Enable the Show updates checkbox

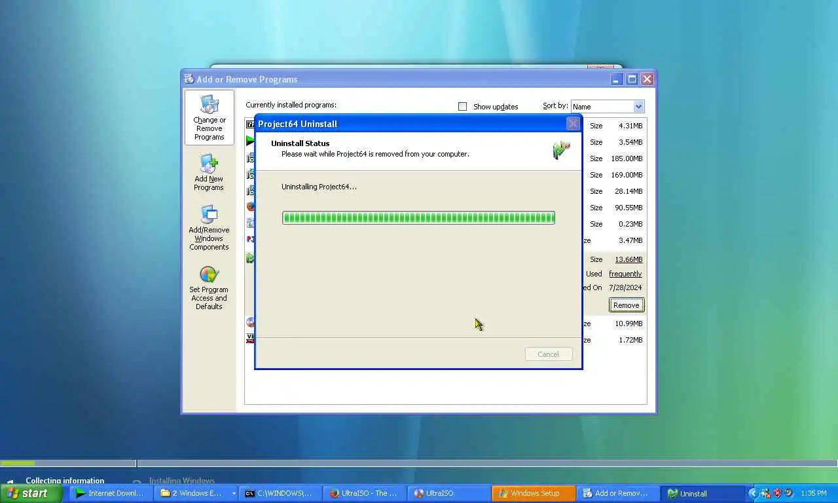click(463, 106)
